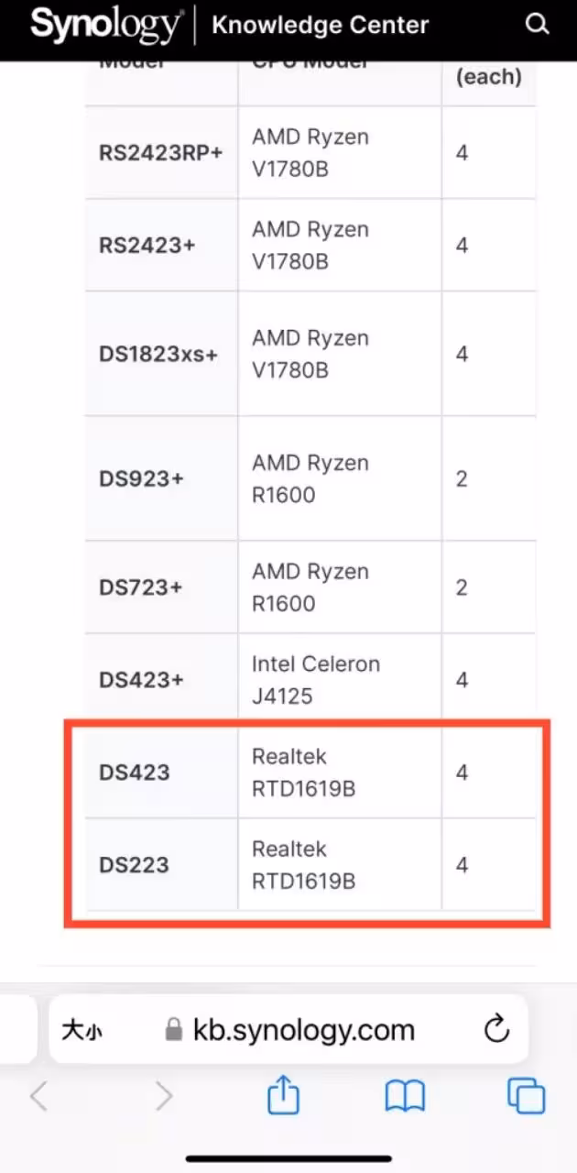Tap the RS2423RP+ model cell
This screenshot has width=577, height=1173.
click(x=162, y=152)
